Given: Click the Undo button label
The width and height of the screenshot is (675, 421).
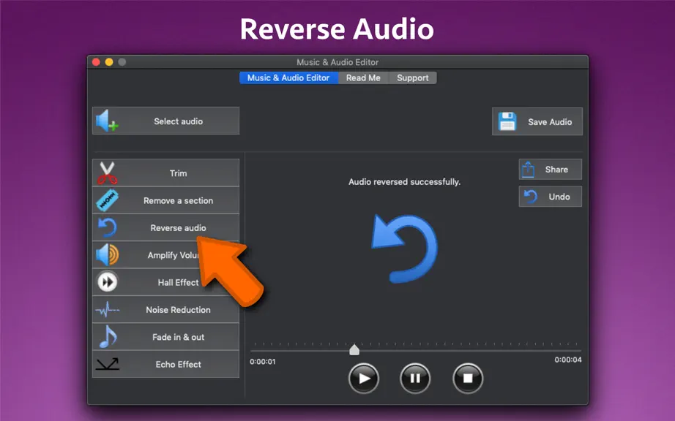Looking at the screenshot, I should coord(559,197).
